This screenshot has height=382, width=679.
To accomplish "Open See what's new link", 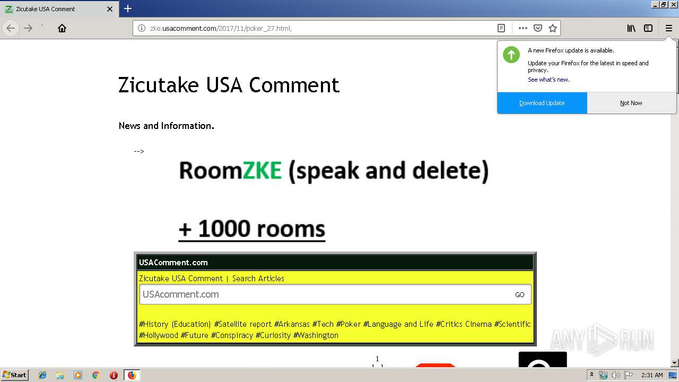I will tap(549, 80).
